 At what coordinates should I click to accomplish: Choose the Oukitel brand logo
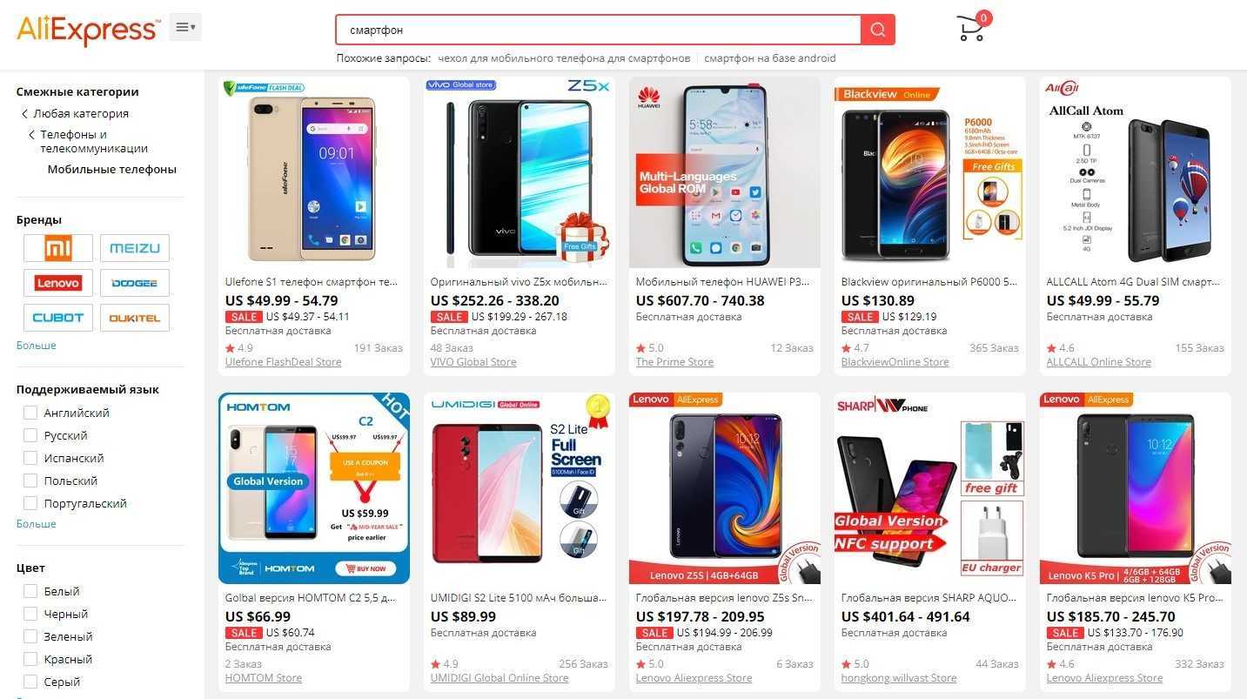click(135, 318)
